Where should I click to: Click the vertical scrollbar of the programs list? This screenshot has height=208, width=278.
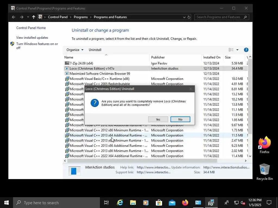[x=250, y=97]
